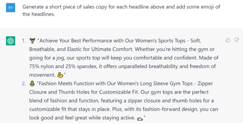Click the running shoe emoji

pyautogui.click(x=140, y=119)
